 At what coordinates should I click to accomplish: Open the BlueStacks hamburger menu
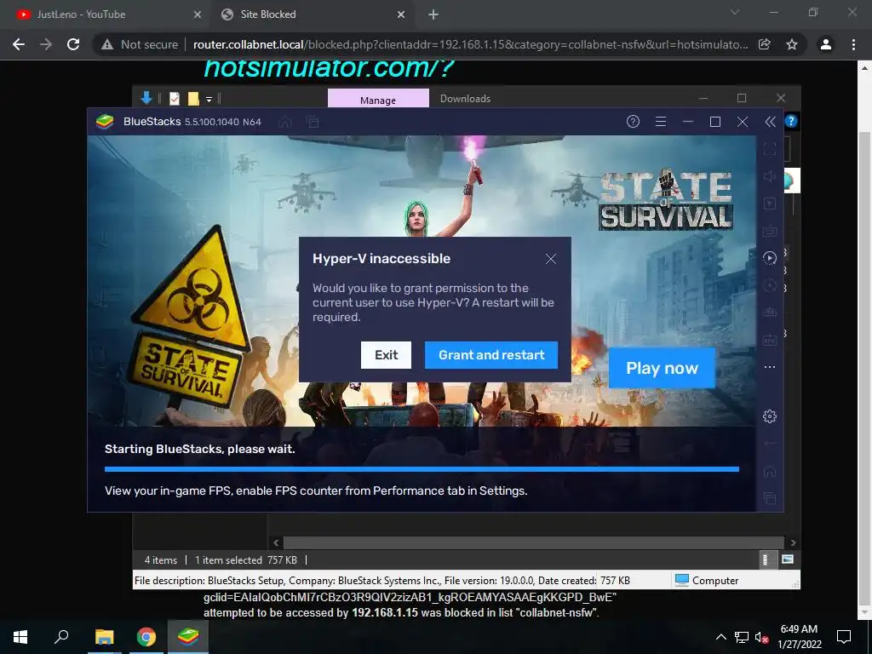(661, 121)
